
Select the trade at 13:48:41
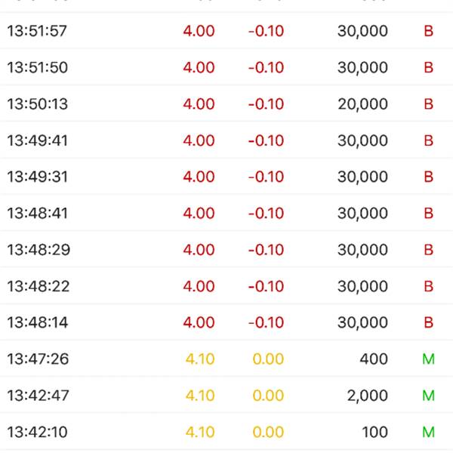click(x=226, y=213)
